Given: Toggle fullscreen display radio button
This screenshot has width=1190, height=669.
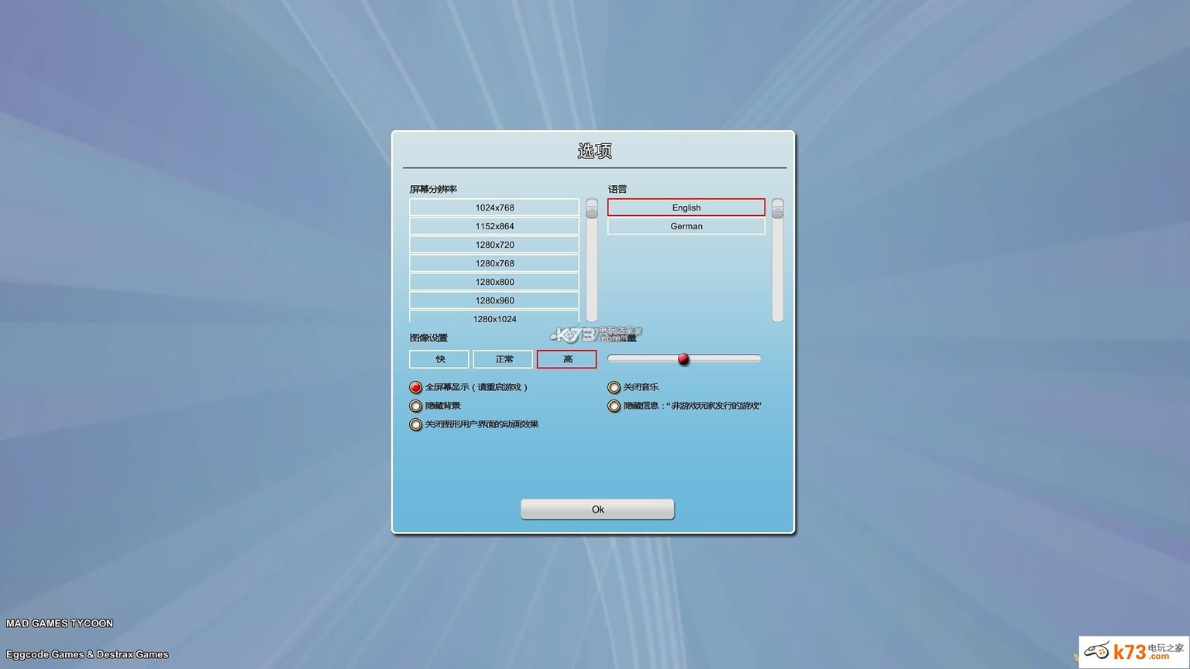Looking at the screenshot, I should pos(416,387).
